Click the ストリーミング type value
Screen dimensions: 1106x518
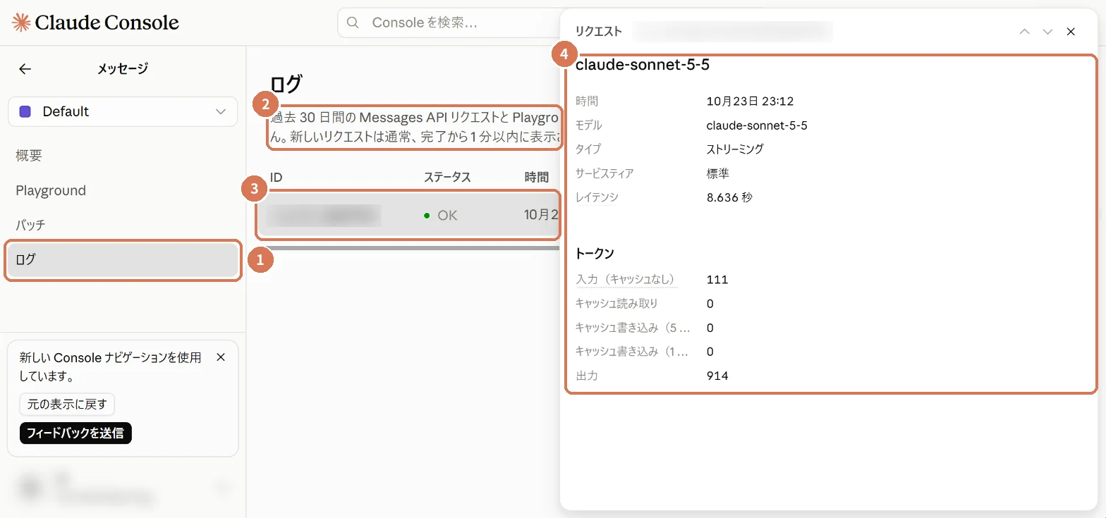point(735,149)
